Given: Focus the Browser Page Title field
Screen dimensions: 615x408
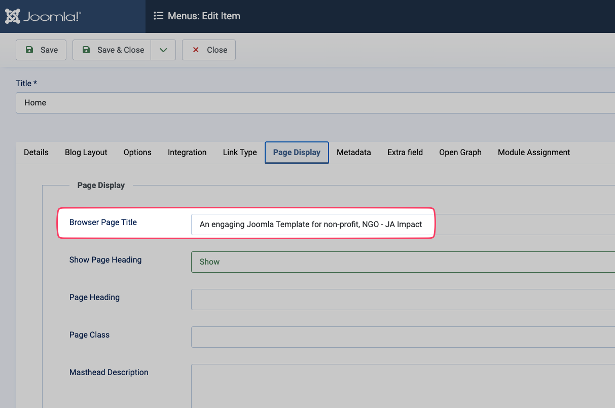Looking at the screenshot, I should click(311, 225).
